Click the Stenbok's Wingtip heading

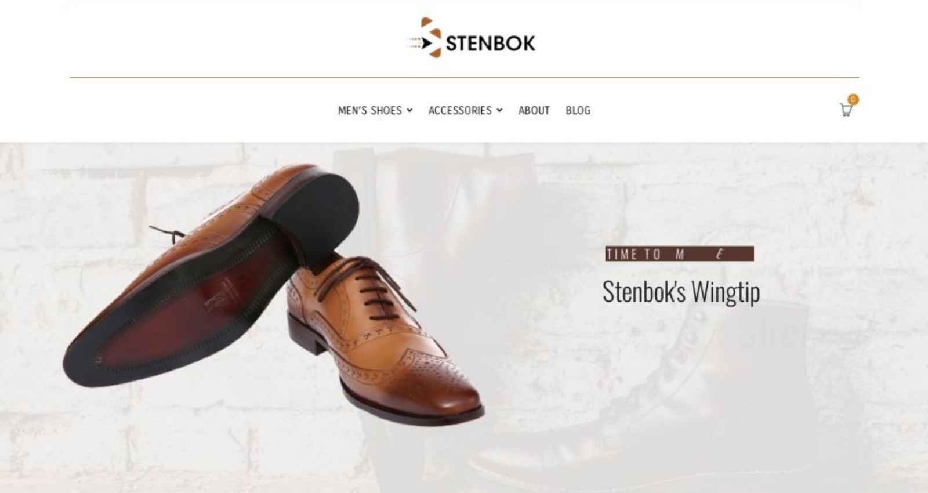[681, 291]
